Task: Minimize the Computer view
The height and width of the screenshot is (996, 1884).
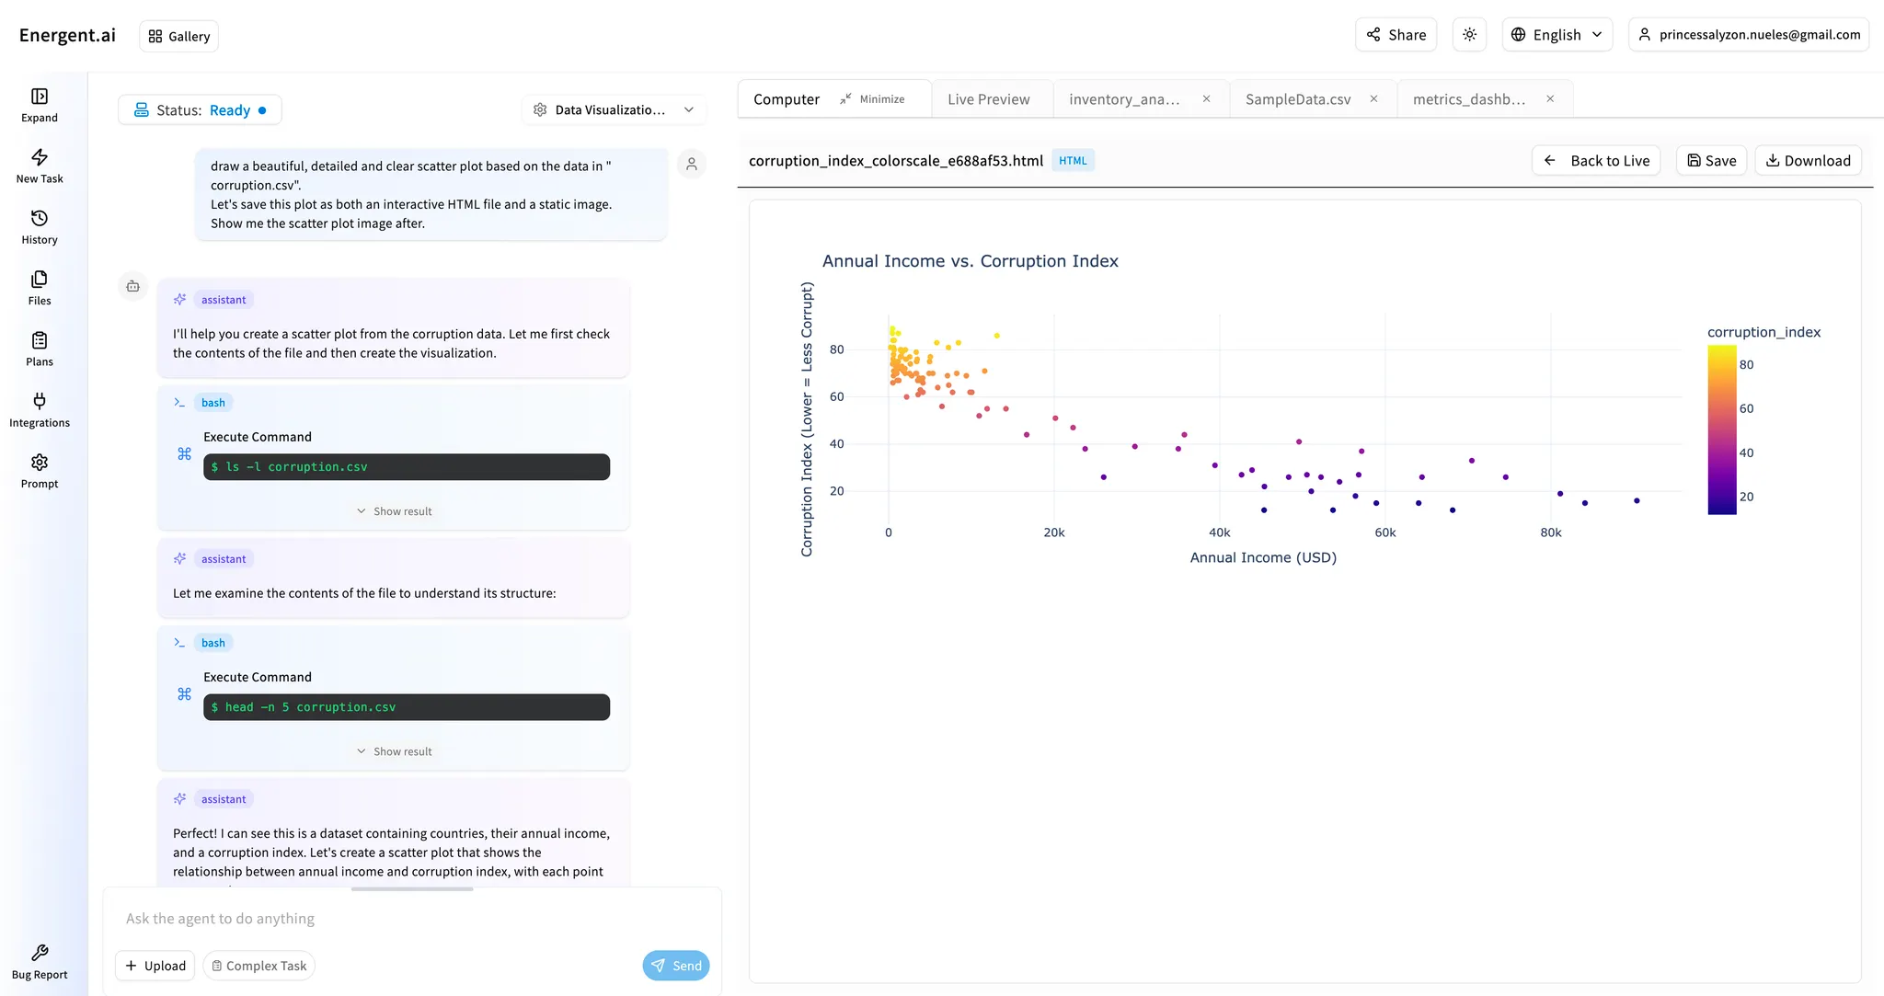Action: pyautogui.click(x=870, y=98)
